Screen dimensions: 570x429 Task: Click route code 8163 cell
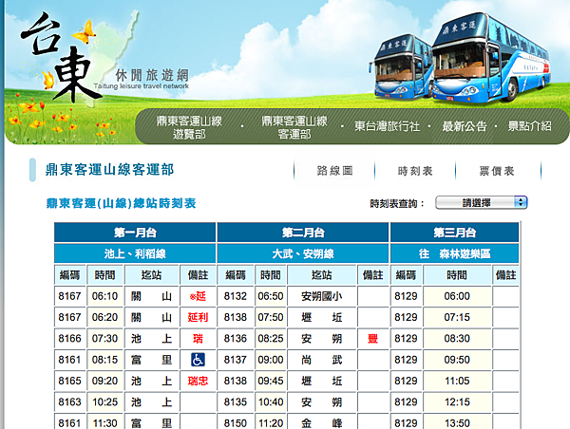[x=69, y=401]
